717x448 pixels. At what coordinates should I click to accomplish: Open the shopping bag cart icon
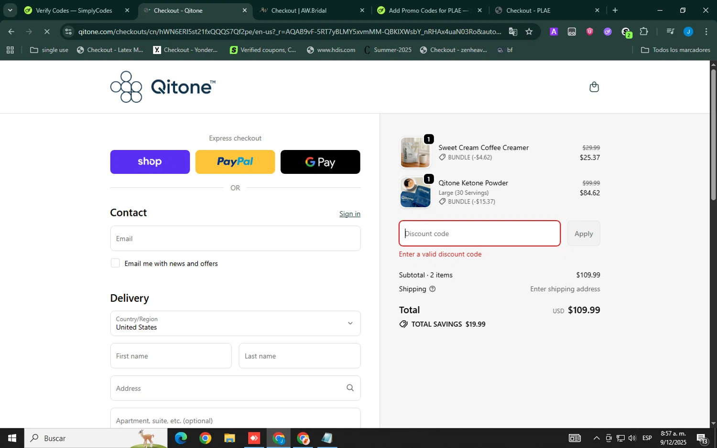[594, 87]
